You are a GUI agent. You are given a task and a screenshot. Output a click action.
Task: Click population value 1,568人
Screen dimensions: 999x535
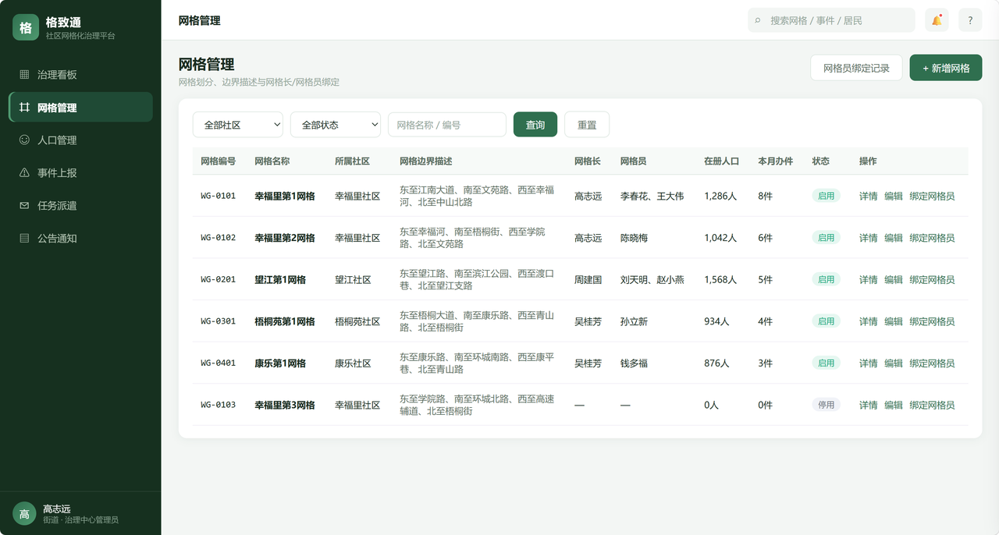click(x=720, y=280)
